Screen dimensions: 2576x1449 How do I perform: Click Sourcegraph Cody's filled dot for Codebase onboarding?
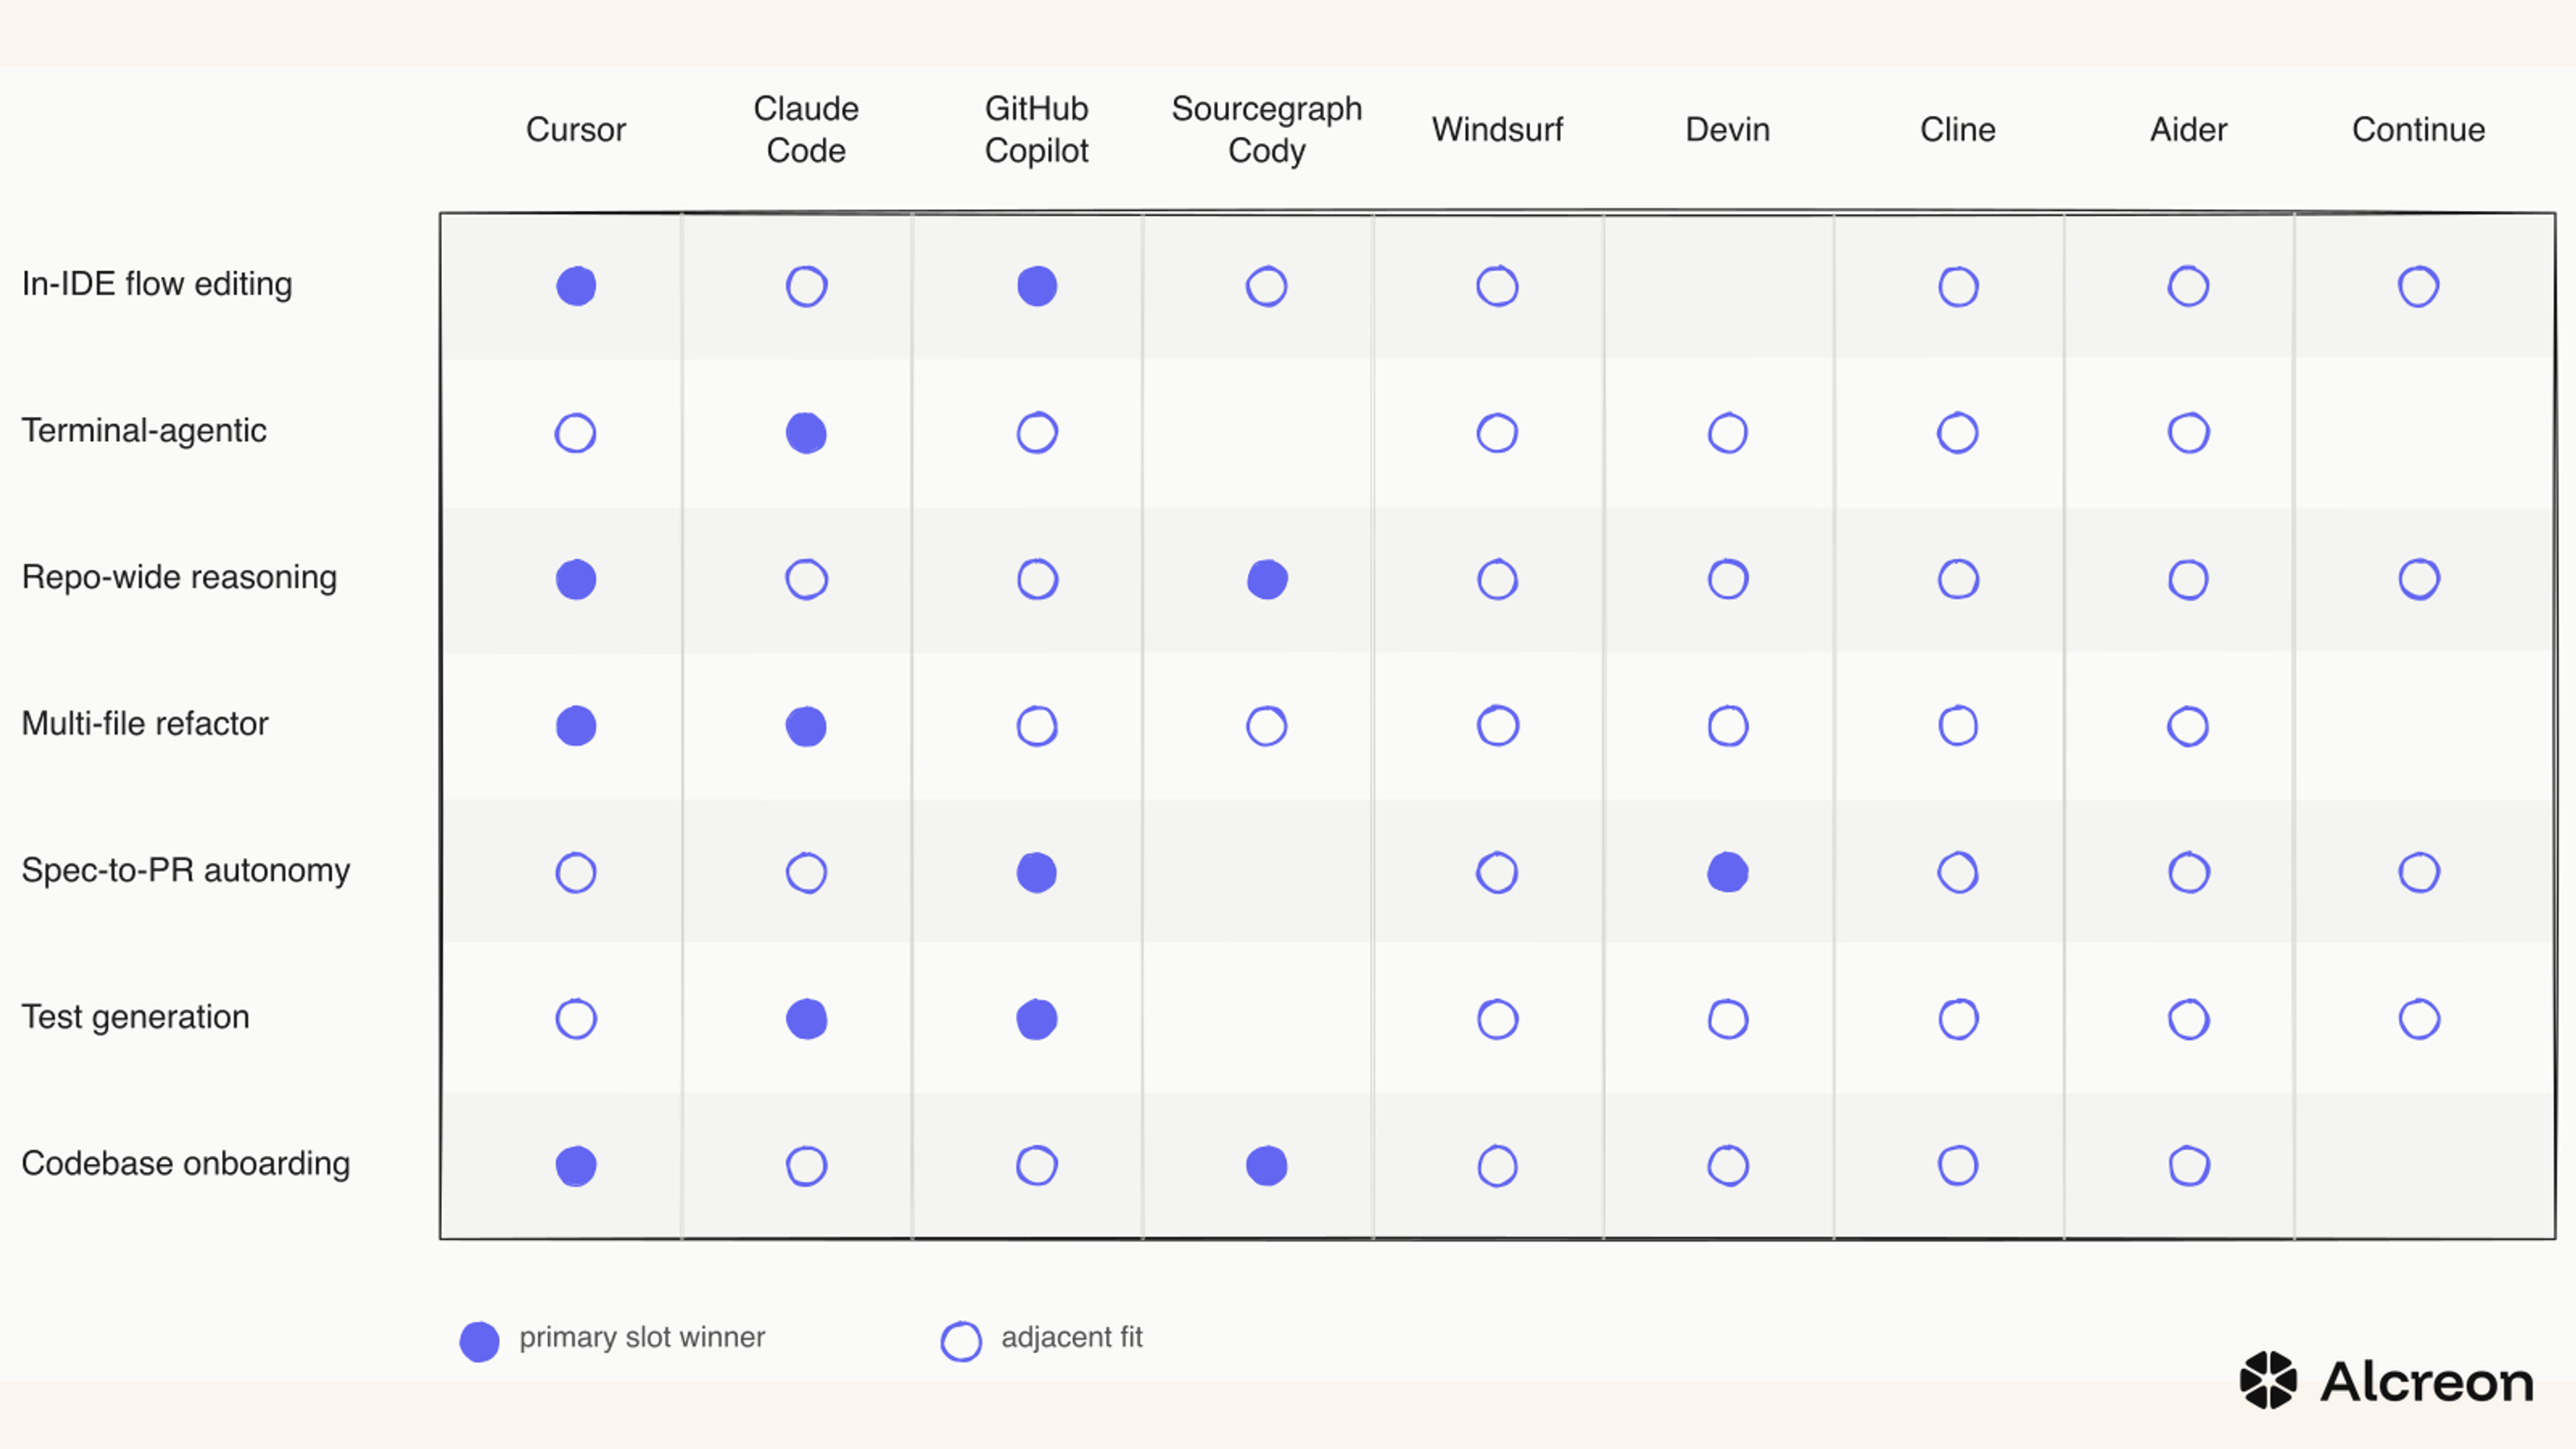point(1267,1165)
